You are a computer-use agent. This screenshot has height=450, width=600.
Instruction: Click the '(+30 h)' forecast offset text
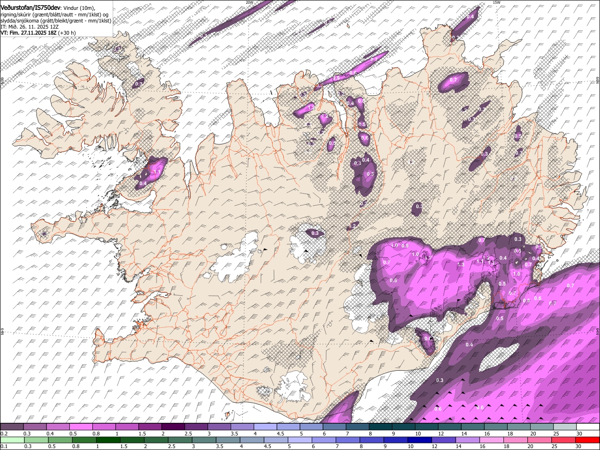pos(67,33)
